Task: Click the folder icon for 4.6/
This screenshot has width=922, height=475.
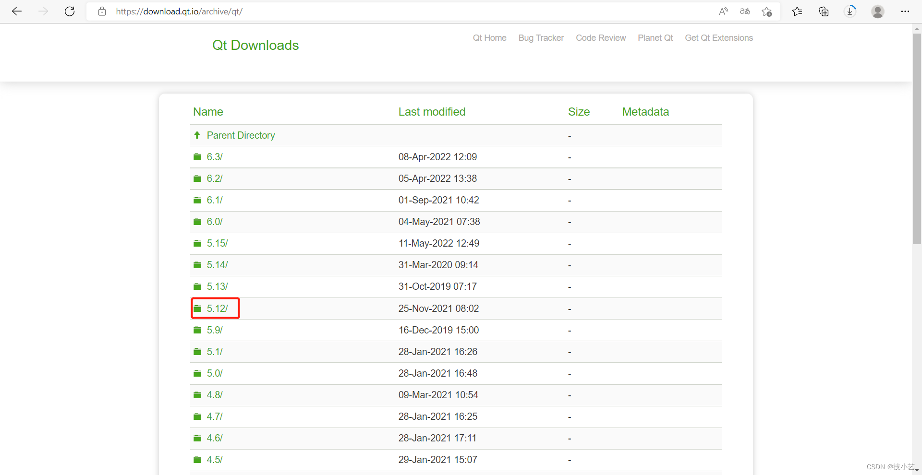Action: pos(197,438)
